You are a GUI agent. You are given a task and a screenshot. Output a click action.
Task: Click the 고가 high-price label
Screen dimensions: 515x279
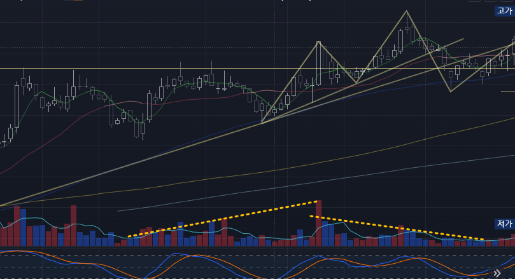point(504,11)
